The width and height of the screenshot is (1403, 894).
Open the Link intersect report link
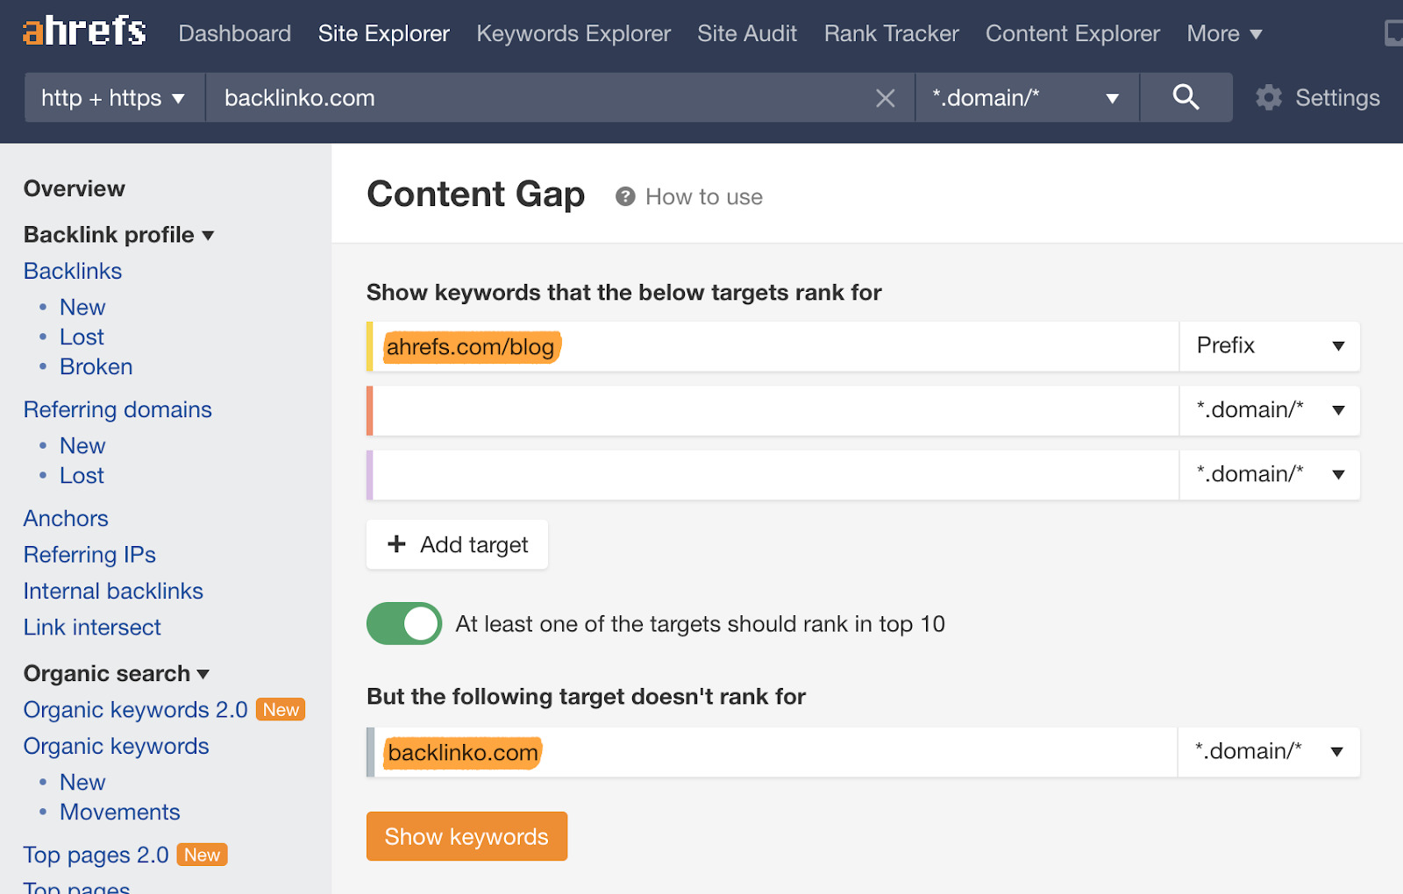point(92,628)
